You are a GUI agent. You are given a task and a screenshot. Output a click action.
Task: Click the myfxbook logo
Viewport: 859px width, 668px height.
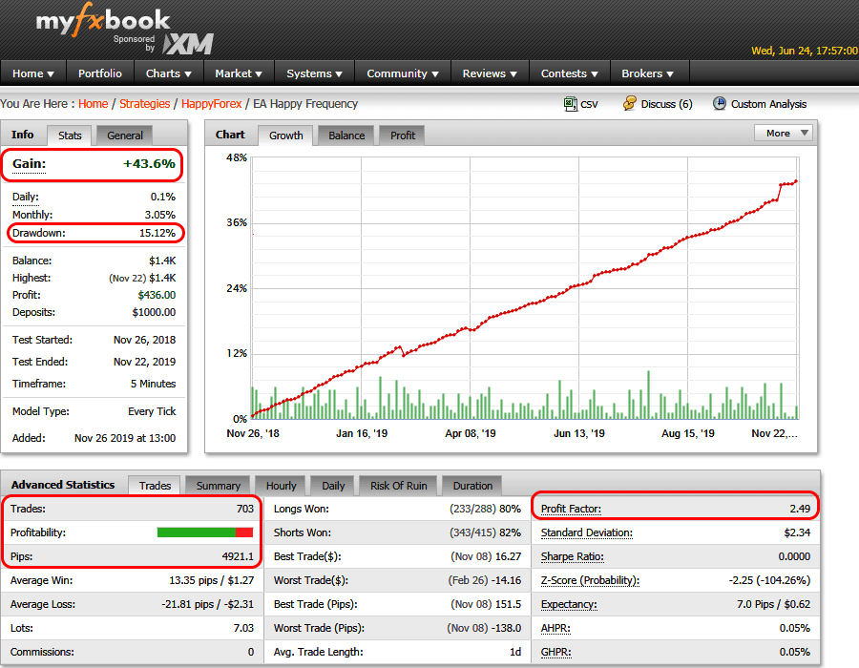tap(103, 21)
